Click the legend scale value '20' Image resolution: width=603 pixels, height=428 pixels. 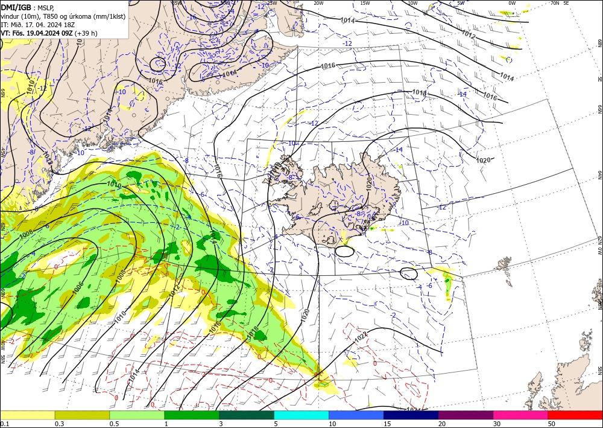coord(442,424)
